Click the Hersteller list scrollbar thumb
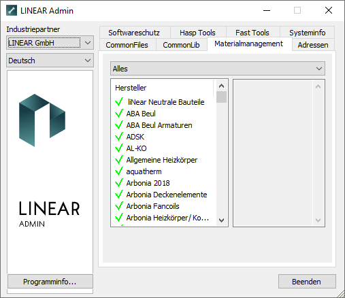The image size is (345, 298). click(221, 97)
